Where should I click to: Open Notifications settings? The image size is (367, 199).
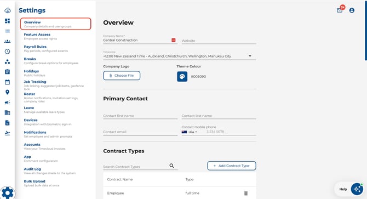48,134
